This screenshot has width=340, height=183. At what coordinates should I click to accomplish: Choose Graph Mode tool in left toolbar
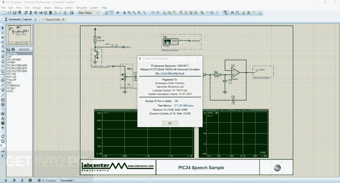3,71
